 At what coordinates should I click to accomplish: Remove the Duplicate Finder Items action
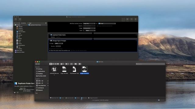click(x=136, y=35)
